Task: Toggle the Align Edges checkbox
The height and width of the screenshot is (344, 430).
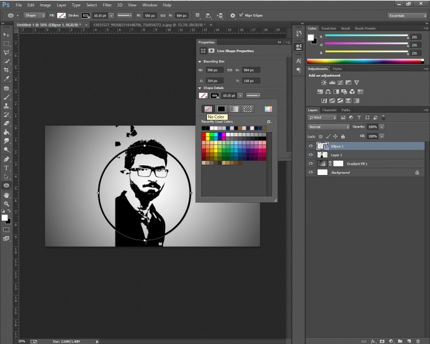Action: [241, 15]
